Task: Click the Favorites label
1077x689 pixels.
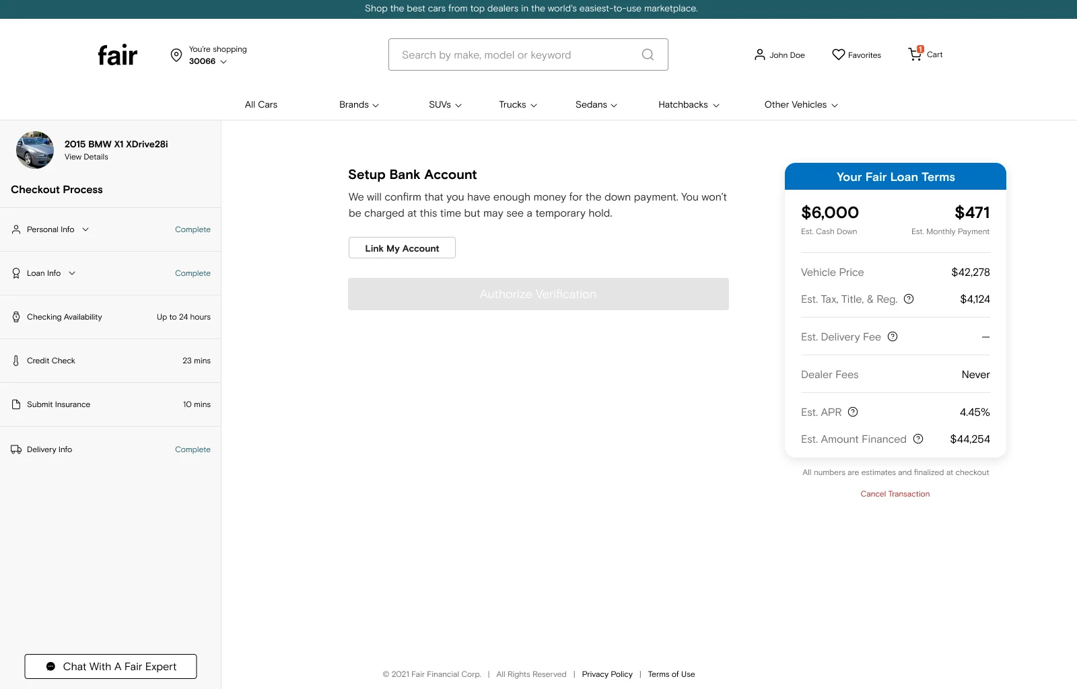Action: tap(864, 55)
